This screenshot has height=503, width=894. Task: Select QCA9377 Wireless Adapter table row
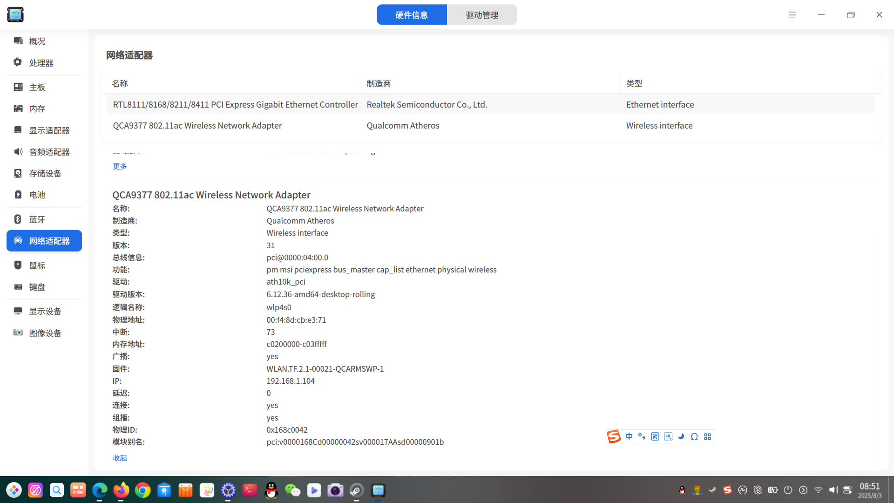click(491, 125)
